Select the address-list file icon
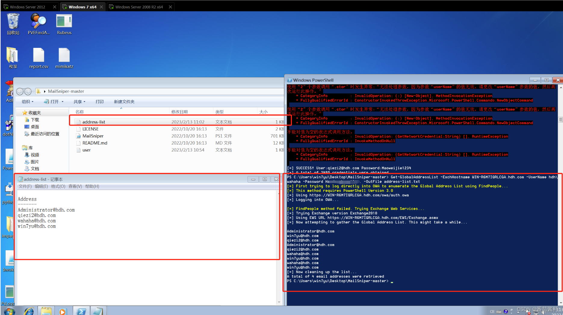The width and height of the screenshot is (563, 315). (79, 122)
